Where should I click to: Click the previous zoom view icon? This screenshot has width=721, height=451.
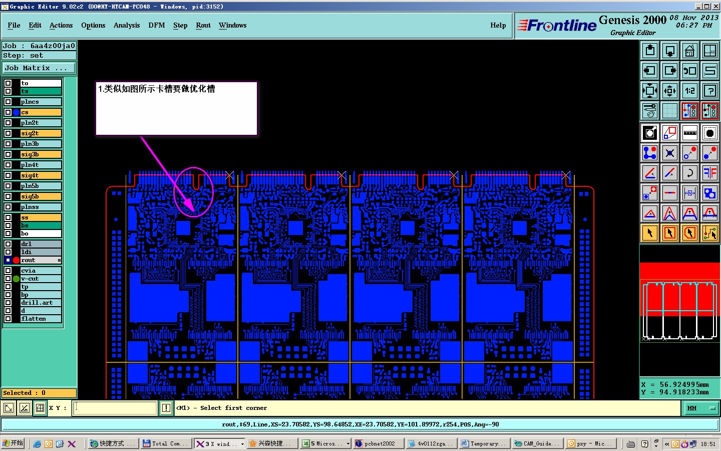click(x=690, y=71)
